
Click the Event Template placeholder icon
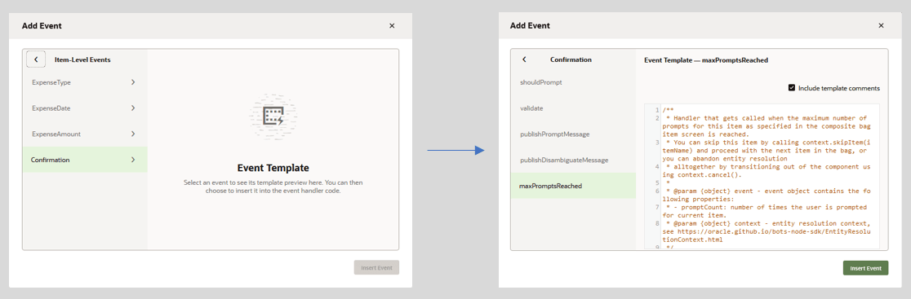coord(273,117)
